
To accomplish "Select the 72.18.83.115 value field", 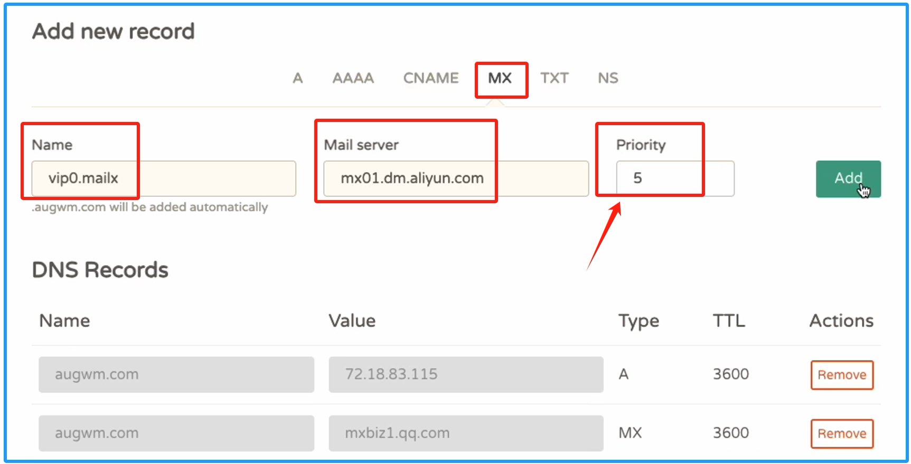I will 466,374.
